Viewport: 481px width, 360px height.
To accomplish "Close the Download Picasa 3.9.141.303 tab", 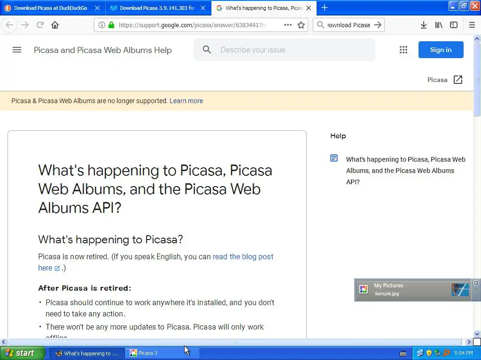I will pos(203,8).
